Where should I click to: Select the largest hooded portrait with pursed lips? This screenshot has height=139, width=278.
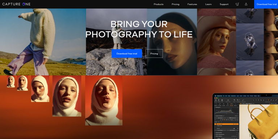point(104,101)
